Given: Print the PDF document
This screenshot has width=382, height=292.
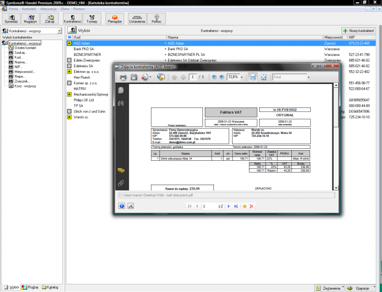Looking at the screenshot, I should (x=123, y=77).
